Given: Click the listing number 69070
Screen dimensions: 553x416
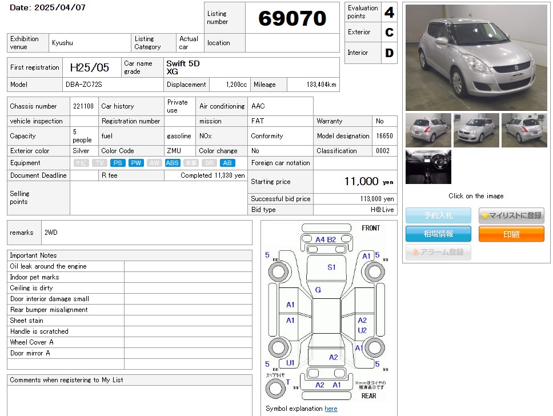Looking at the screenshot, I should click(x=292, y=18).
